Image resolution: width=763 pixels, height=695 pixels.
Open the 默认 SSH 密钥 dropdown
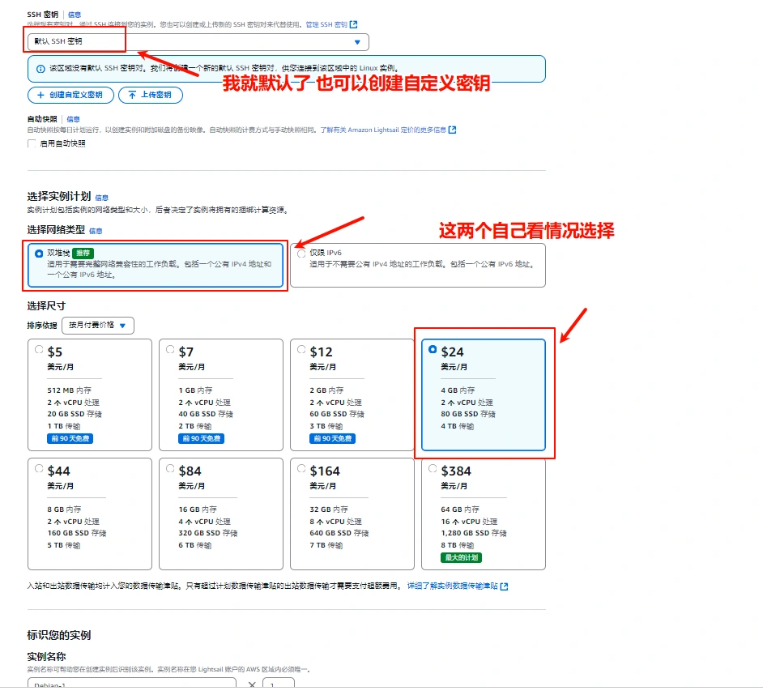(198, 42)
